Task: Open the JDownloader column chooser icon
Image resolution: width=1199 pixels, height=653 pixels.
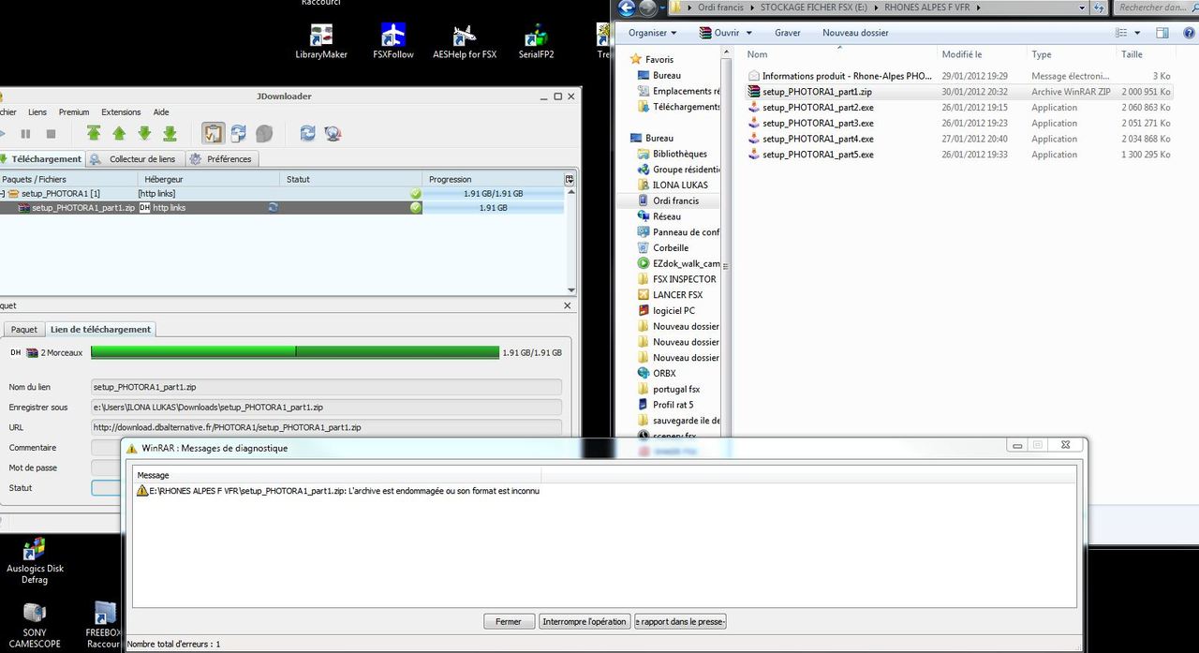Action: (x=569, y=179)
